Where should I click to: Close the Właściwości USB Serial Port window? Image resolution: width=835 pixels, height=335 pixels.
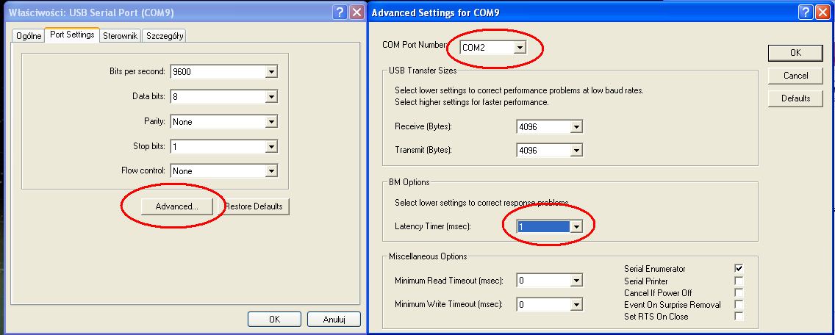356,12
